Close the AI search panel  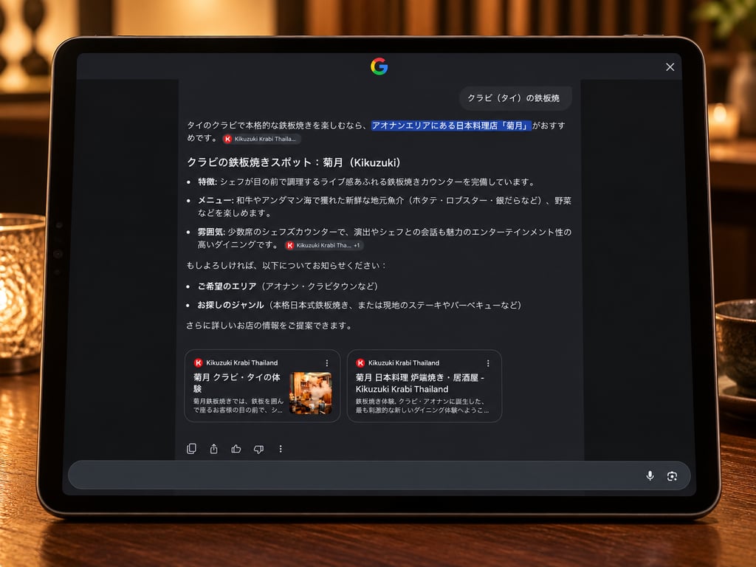click(x=670, y=67)
